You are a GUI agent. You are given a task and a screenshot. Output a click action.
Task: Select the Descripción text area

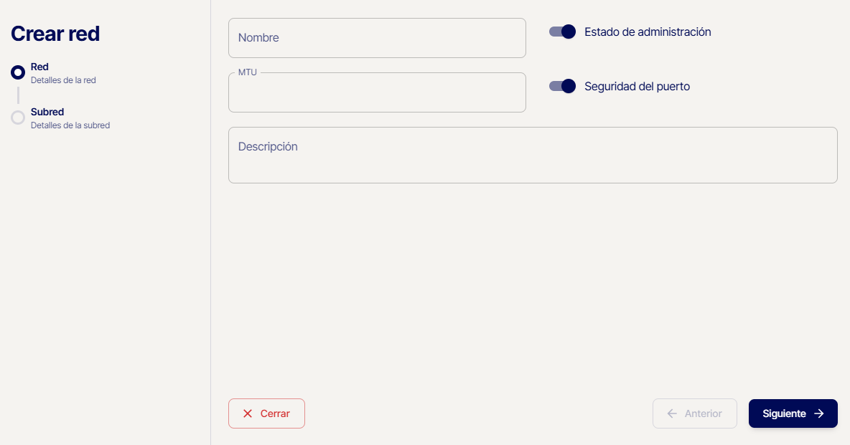(x=533, y=155)
